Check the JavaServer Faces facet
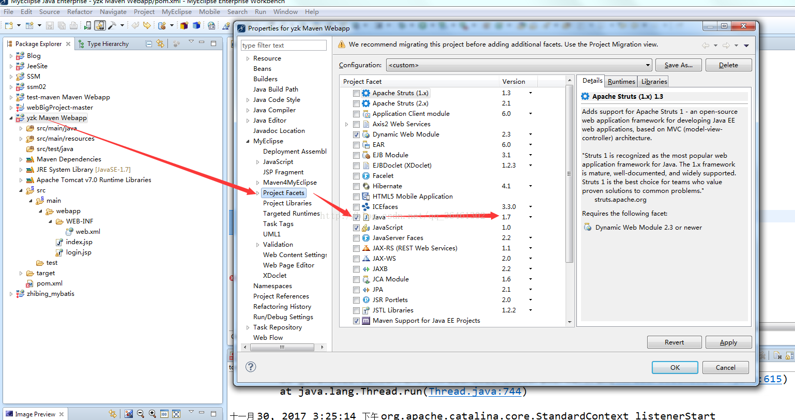 point(356,238)
